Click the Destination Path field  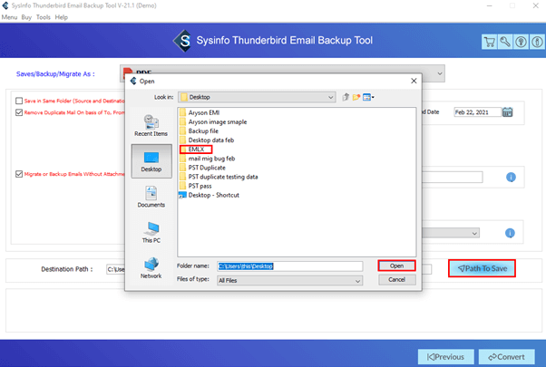(x=115, y=269)
